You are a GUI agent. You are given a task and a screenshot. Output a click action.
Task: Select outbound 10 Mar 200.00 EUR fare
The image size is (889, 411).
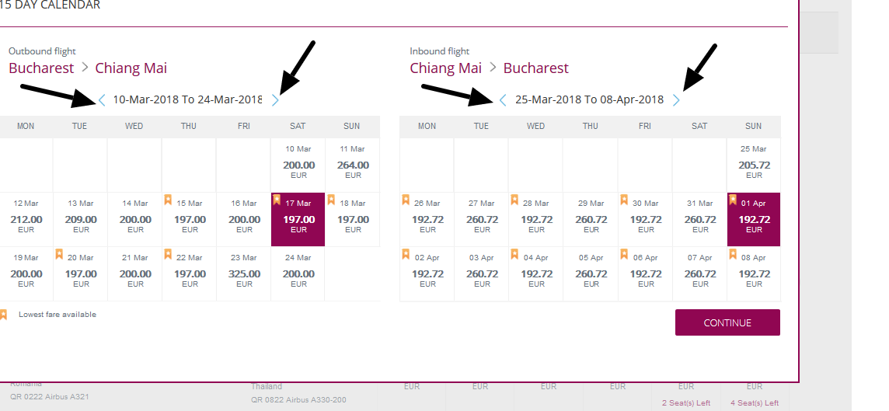click(298, 165)
